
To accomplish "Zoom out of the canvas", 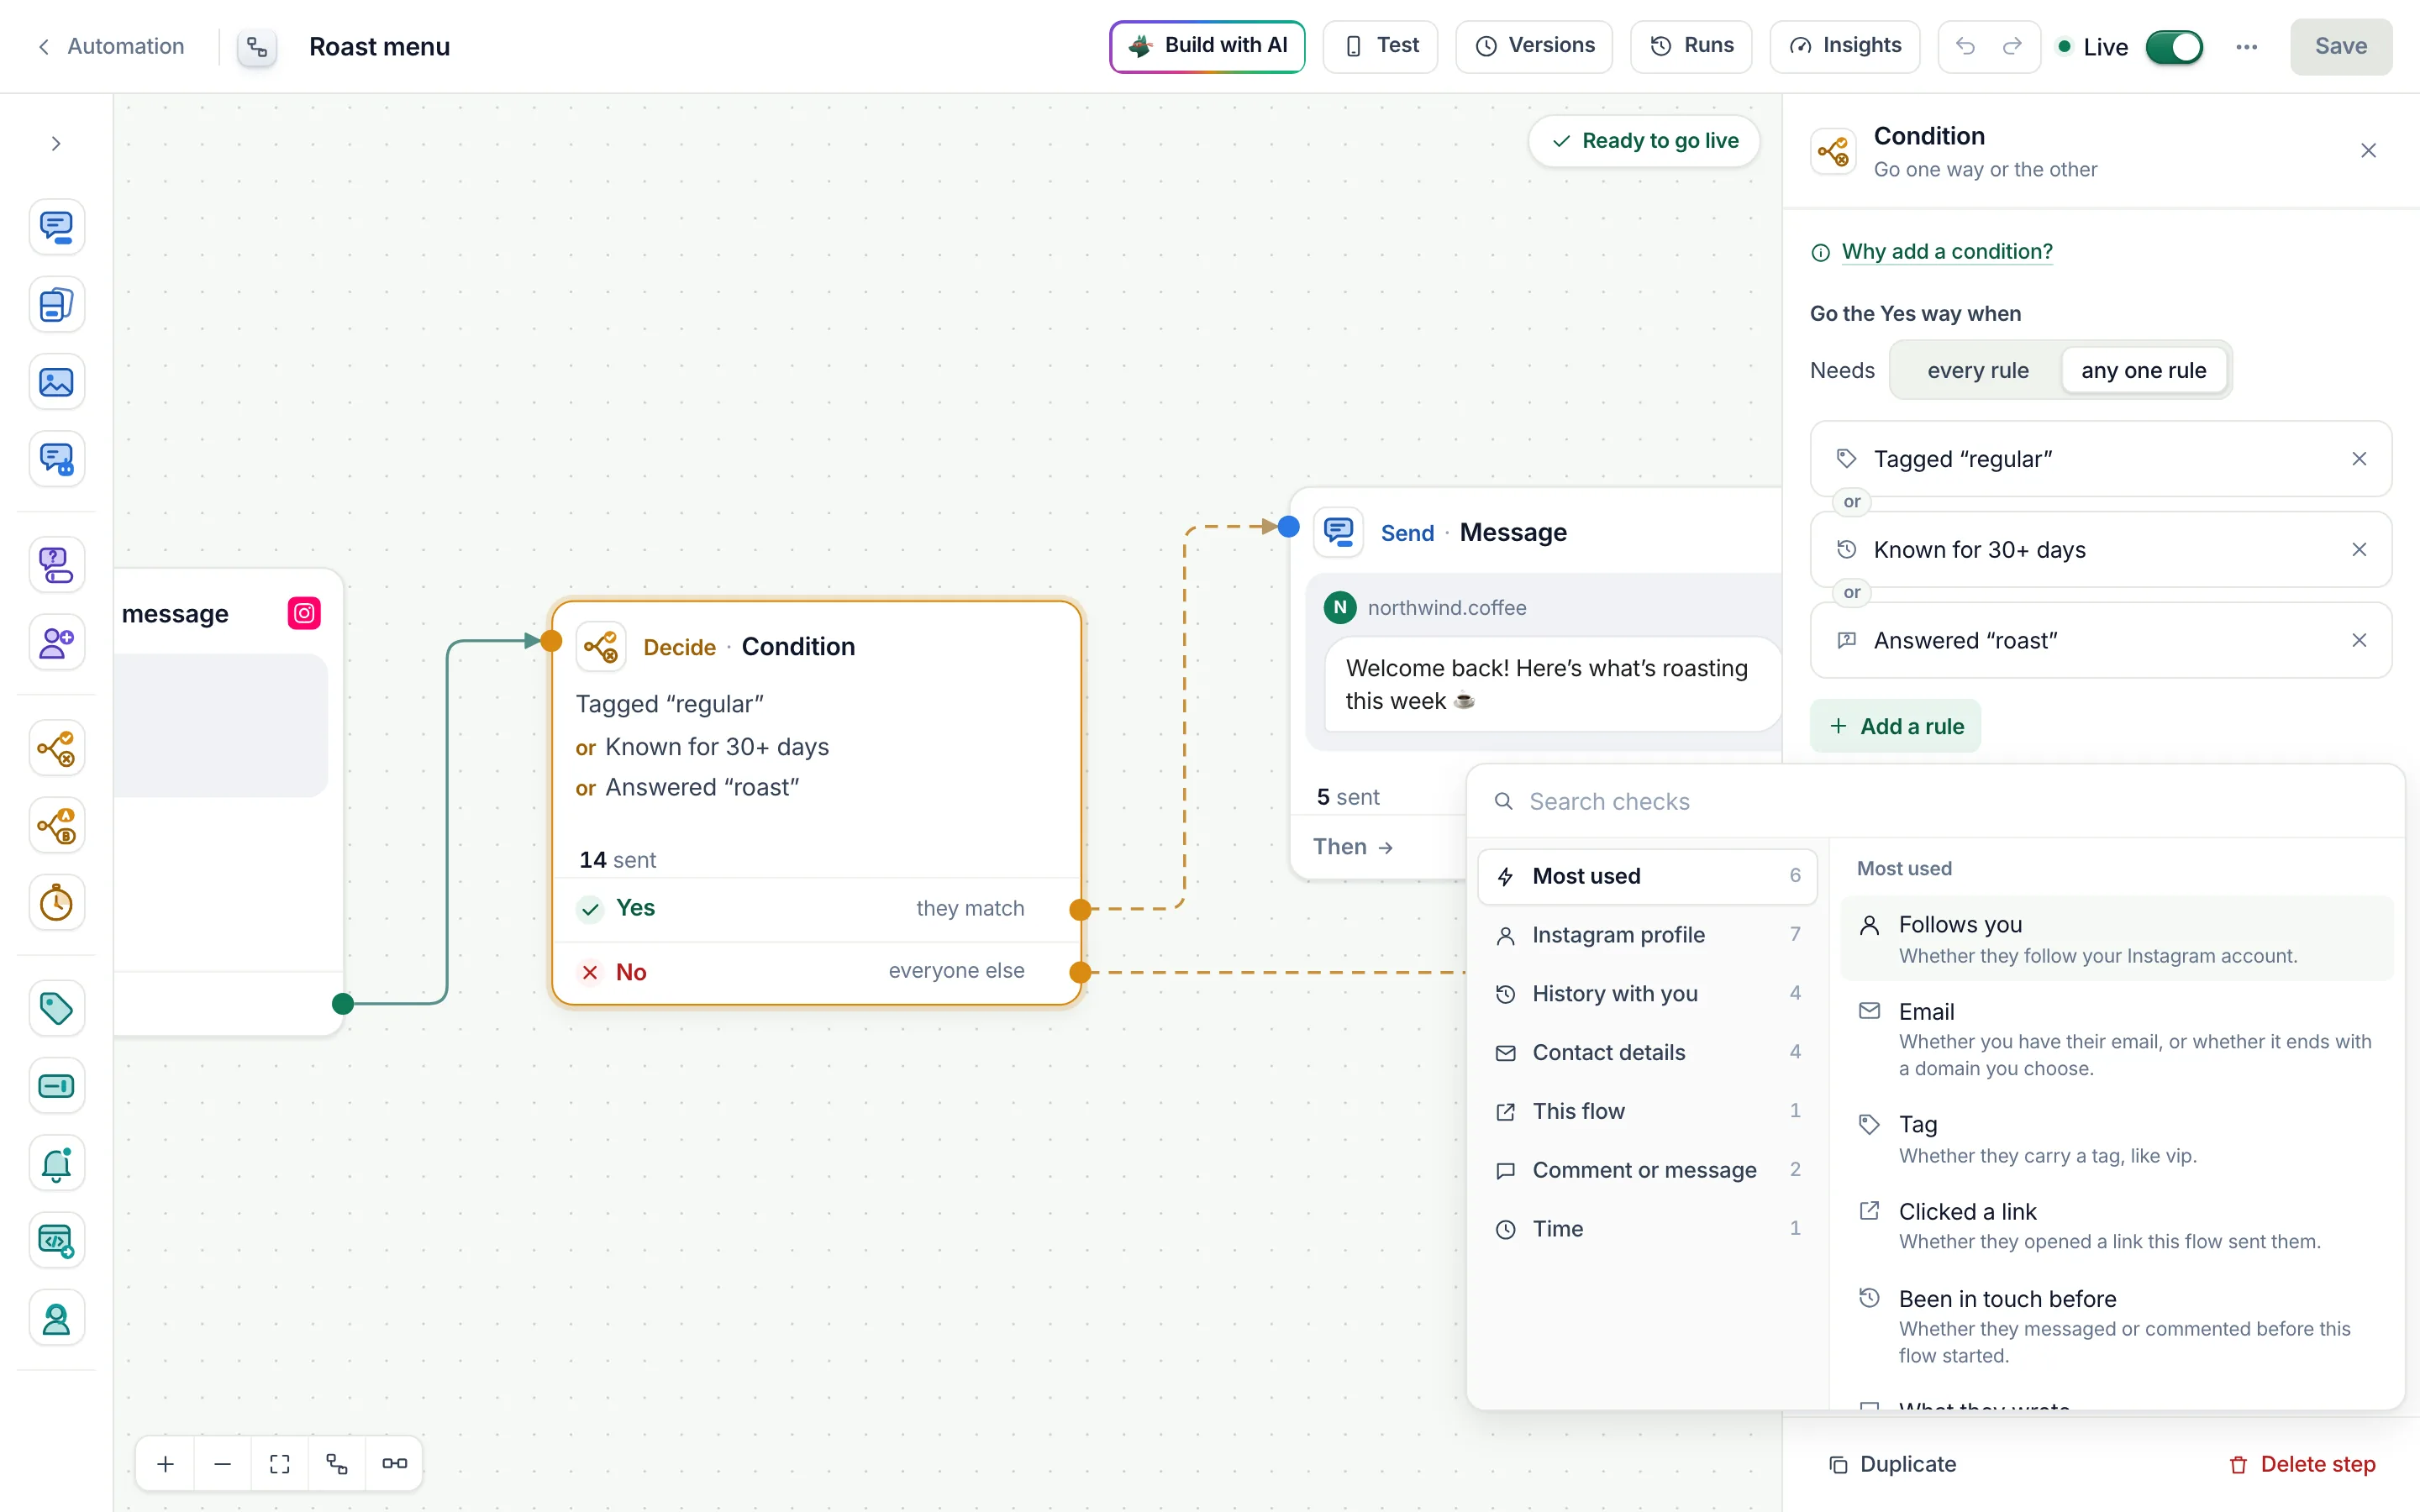I will click(x=223, y=1464).
